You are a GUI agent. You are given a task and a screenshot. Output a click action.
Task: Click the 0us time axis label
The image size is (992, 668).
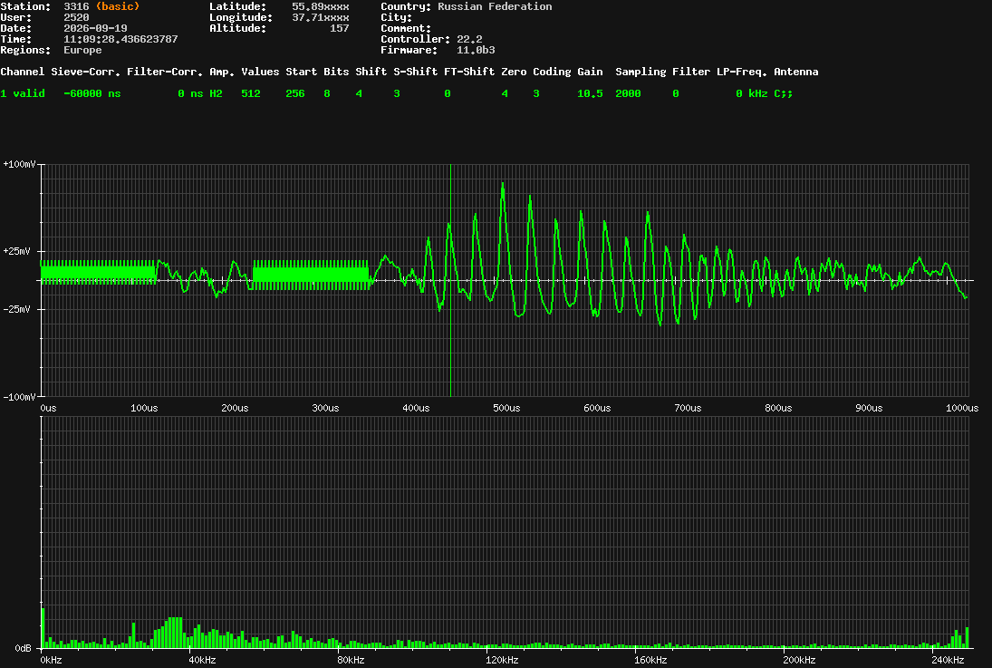[48, 409]
